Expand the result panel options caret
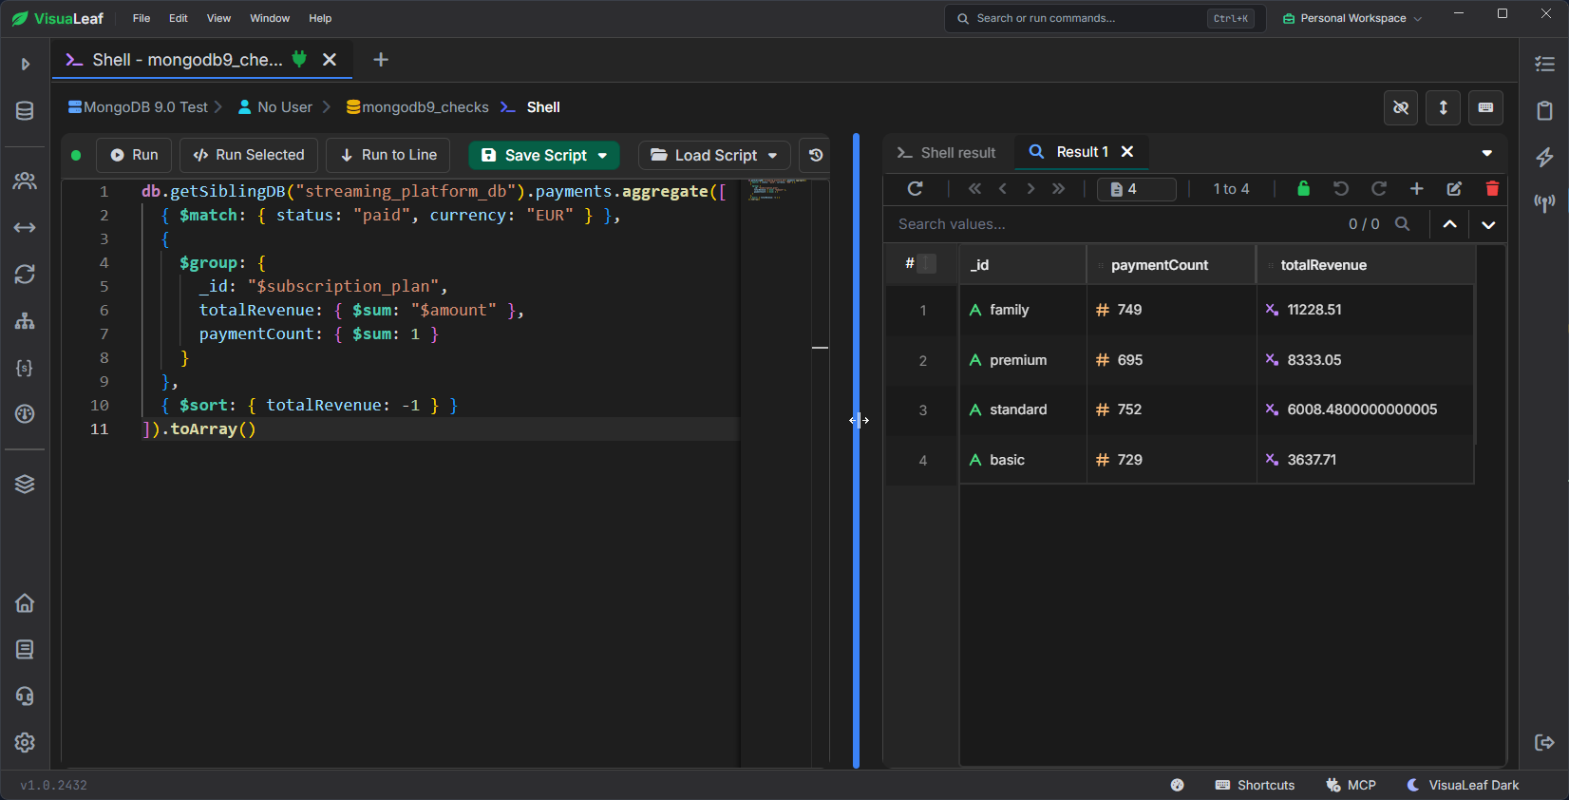 [1486, 153]
